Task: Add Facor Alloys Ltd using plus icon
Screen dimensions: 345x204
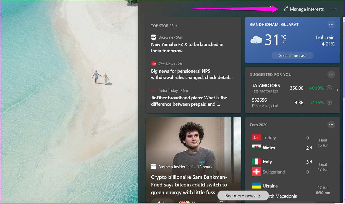Action: coord(329,102)
